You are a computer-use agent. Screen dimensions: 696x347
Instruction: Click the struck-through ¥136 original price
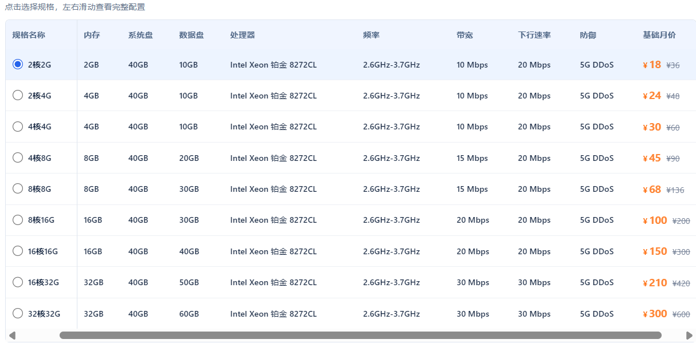[x=675, y=190]
